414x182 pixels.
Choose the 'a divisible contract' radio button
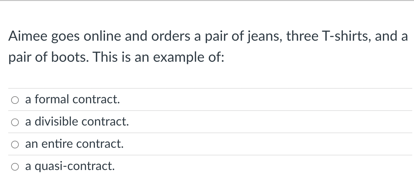click(x=15, y=122)
